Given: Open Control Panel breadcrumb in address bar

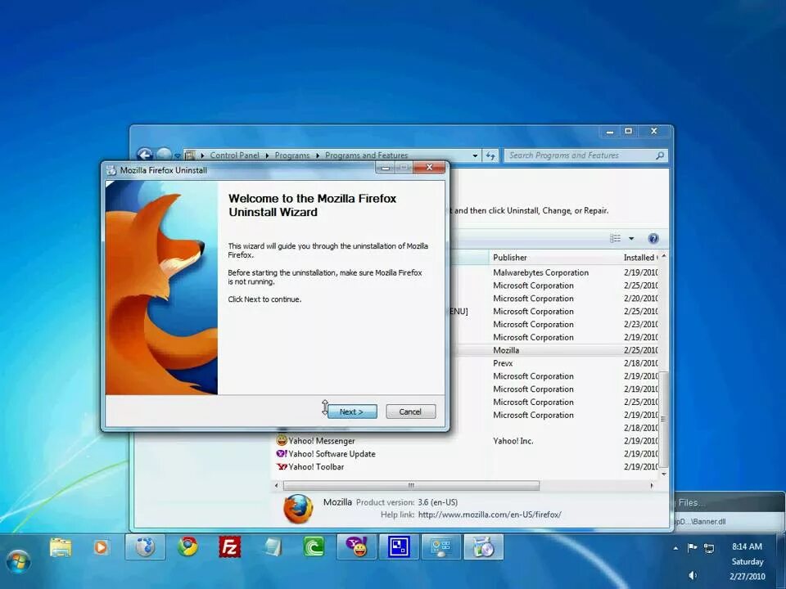Looking at the screenshot, I should (x=234, y=155).
